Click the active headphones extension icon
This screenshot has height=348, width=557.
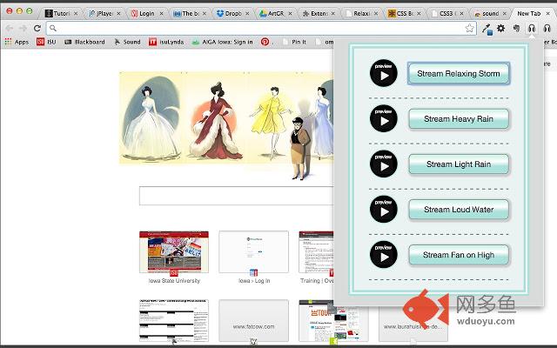[x=532, y=28]
